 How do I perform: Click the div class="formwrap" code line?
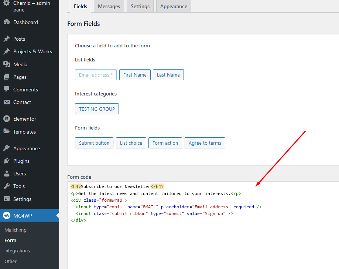[99, 200]
